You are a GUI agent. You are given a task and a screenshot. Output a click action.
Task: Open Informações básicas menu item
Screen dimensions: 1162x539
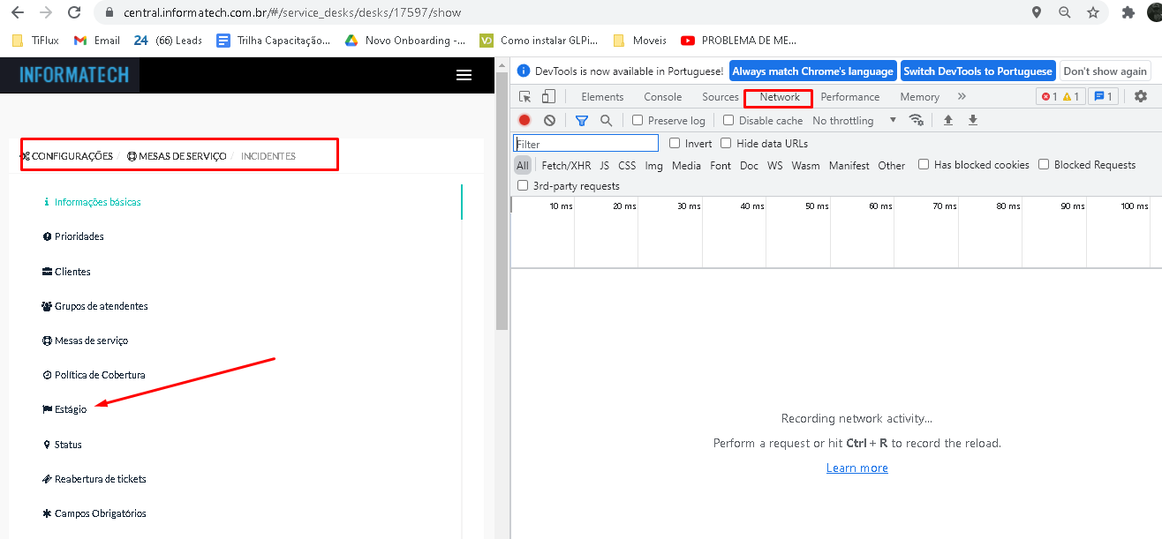92,202
